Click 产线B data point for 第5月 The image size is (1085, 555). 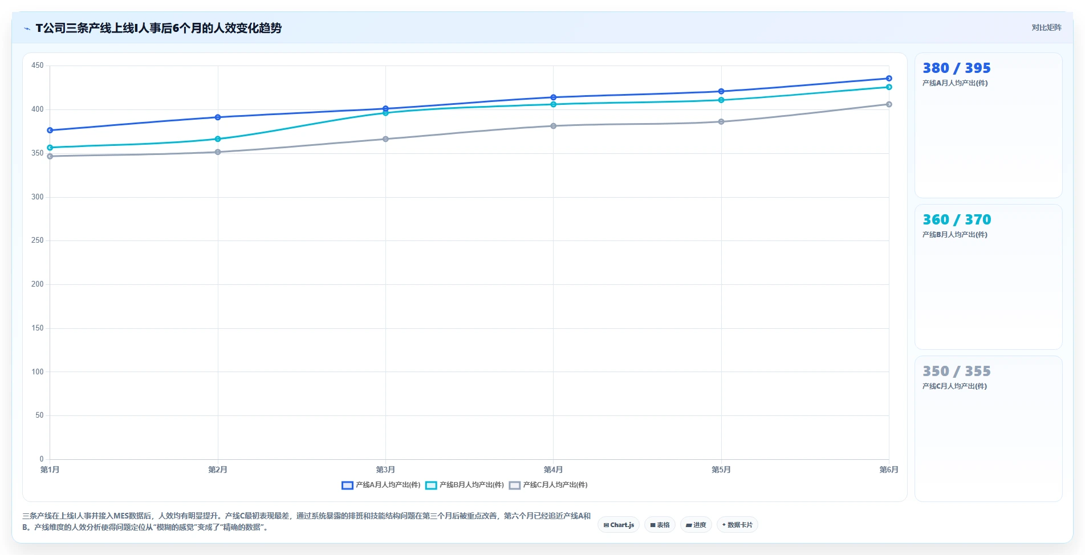[721, 100]
